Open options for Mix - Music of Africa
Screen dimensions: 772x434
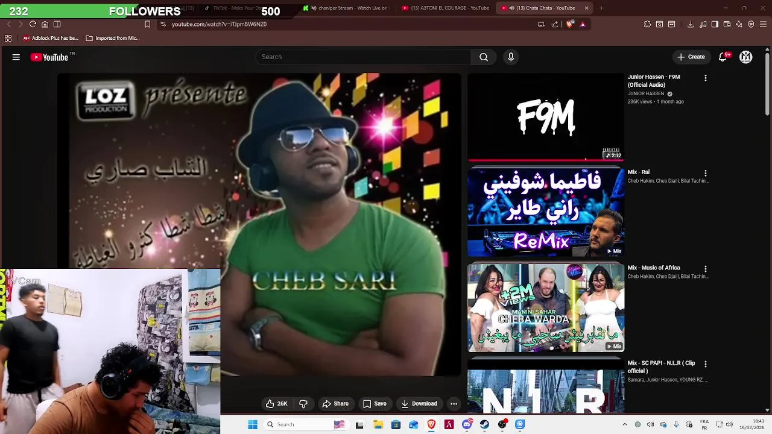tap(706, 269)
